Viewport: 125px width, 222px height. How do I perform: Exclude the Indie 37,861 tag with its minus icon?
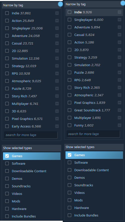[57, 13]
